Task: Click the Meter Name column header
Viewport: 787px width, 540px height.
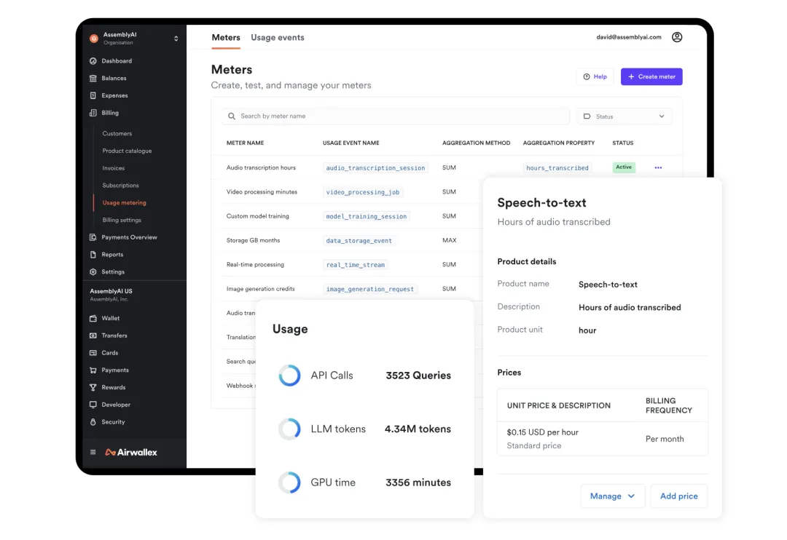Action: pos(245,143)
